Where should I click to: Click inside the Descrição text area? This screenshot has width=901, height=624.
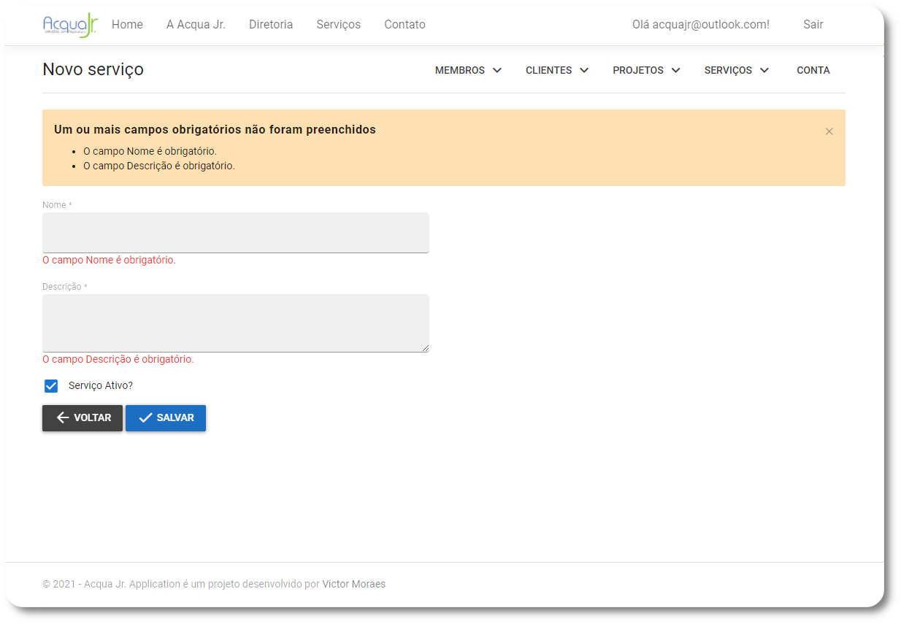tap(235, 323)
